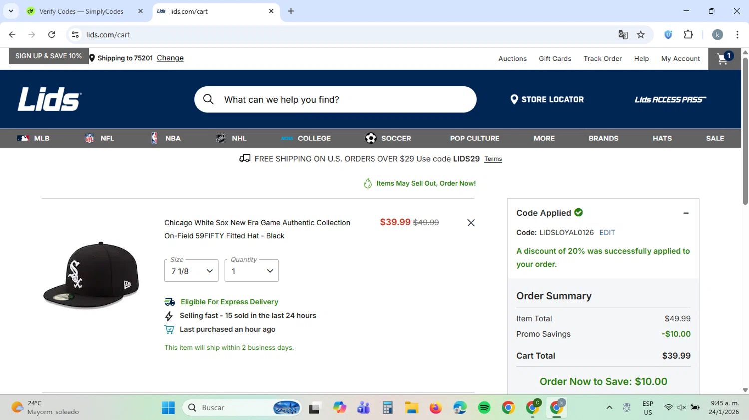Open the MLB menu
749x420 pixels.
33,139
